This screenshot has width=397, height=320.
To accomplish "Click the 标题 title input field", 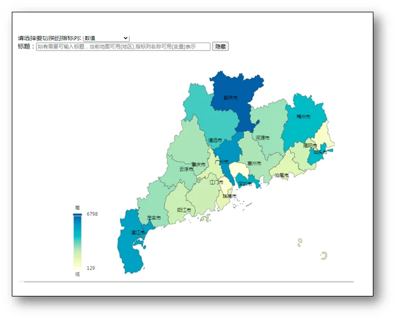I will point(123,47).
